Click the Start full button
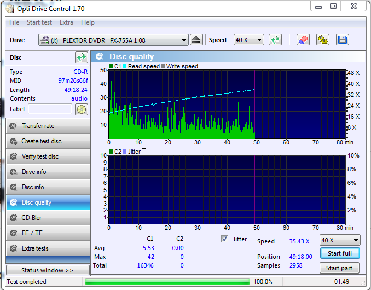This screenshot has height=290, width=371. [340, 253]
